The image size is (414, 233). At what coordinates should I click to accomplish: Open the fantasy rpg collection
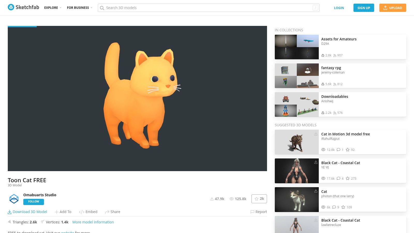pos(331,68)
